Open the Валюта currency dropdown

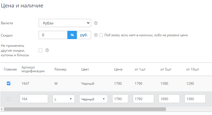(x=65, y=23)
